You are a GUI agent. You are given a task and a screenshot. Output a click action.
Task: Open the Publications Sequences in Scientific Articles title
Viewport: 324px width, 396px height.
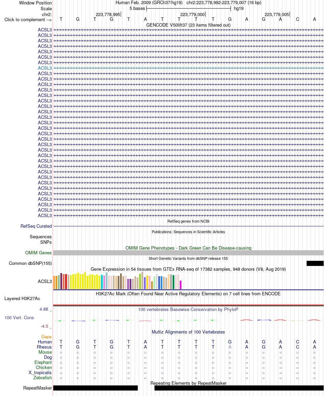click(x=188, y=232)
